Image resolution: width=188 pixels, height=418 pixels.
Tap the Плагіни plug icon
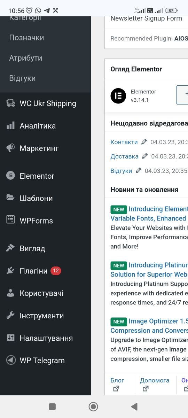click(11, 271)
